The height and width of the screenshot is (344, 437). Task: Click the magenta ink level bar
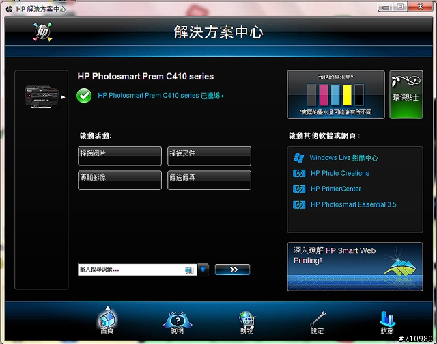coord(323,95)
